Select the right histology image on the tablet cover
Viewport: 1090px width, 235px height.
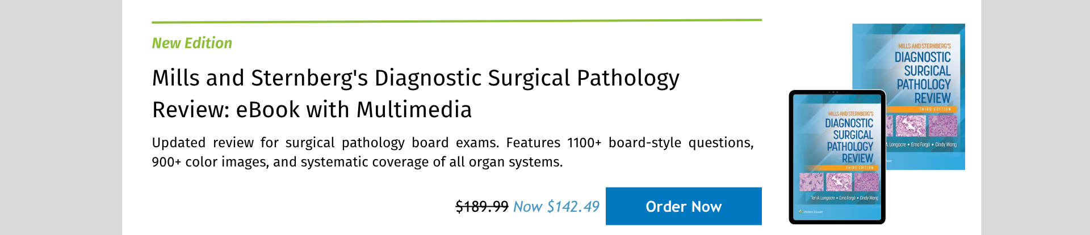tap(866, 182)
